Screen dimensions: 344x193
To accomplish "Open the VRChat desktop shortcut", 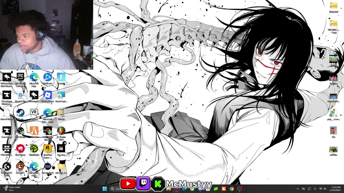I will tap(34, 114).
